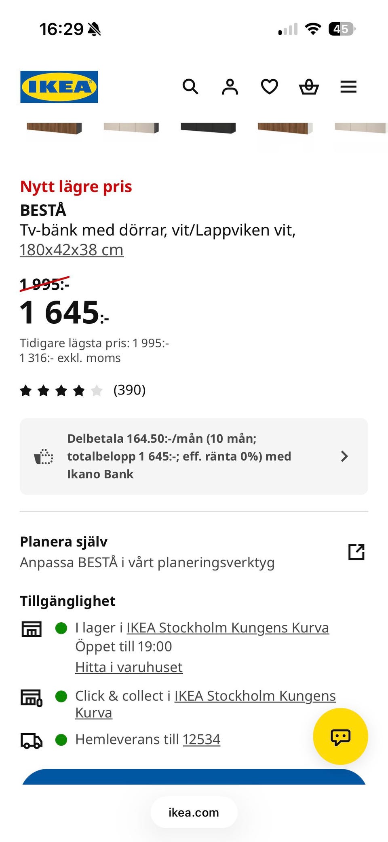Tap the ikea.com address pill
Image resolution: width=388 pixels, height=842 pixels.
(x=194, y=812)
